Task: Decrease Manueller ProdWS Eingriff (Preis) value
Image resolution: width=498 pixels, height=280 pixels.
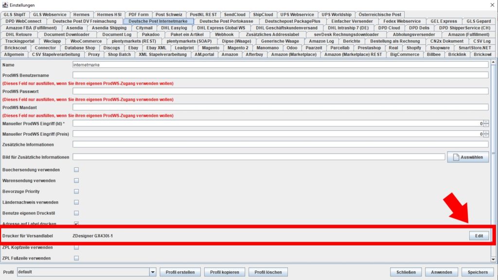Action: [x=486, y=136]
